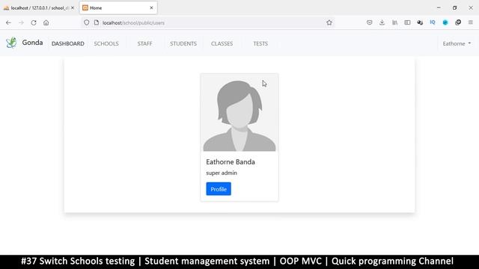Open the DASHBOARD nav item
The width and height of the screenshot is (479, 269).
68,43
